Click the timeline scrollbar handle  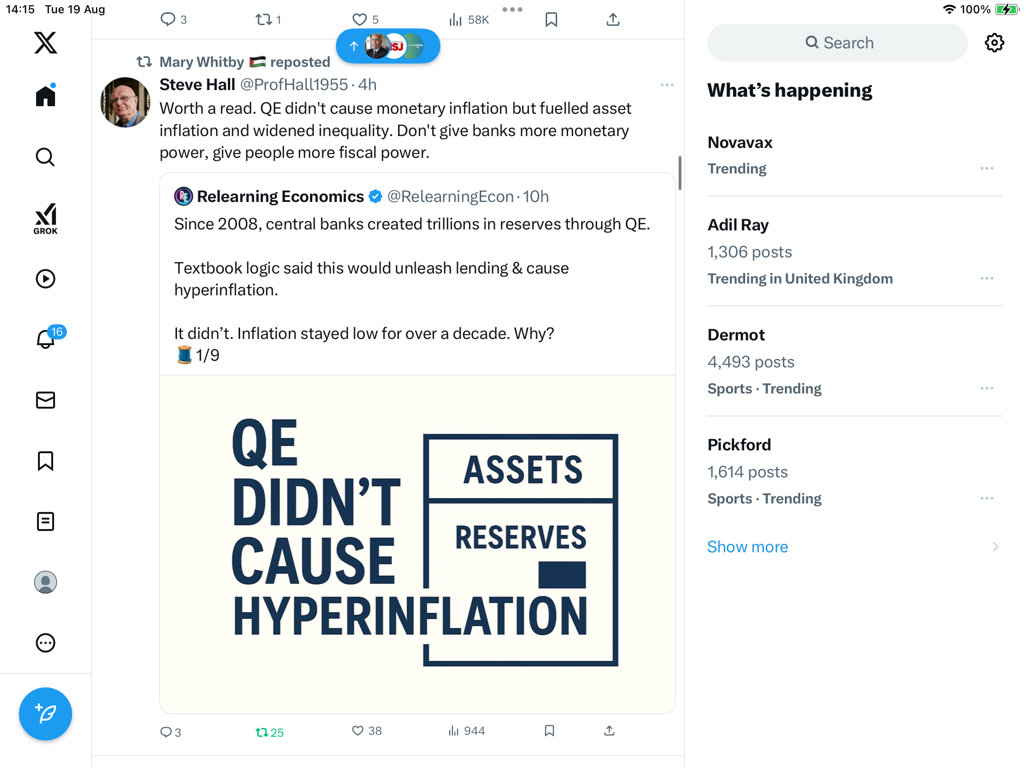click(x=680, y=173)
